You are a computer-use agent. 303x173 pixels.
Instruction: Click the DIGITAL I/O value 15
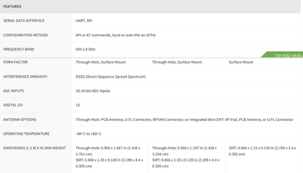pyautogui.click(x=78, y=105)
